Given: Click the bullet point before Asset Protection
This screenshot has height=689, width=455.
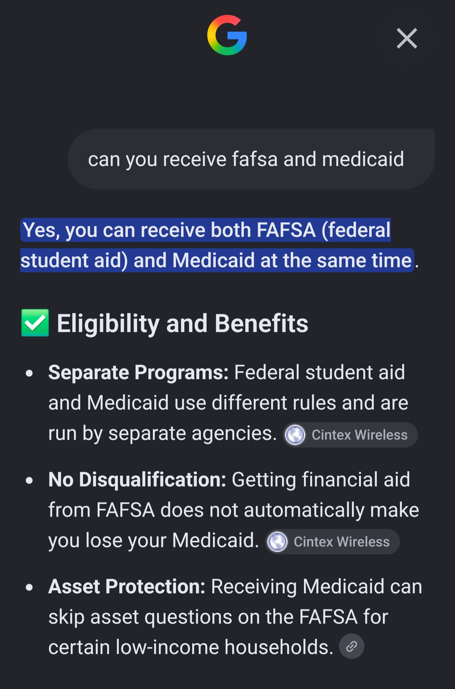Looking at the screenshot, I should [29, 587].
